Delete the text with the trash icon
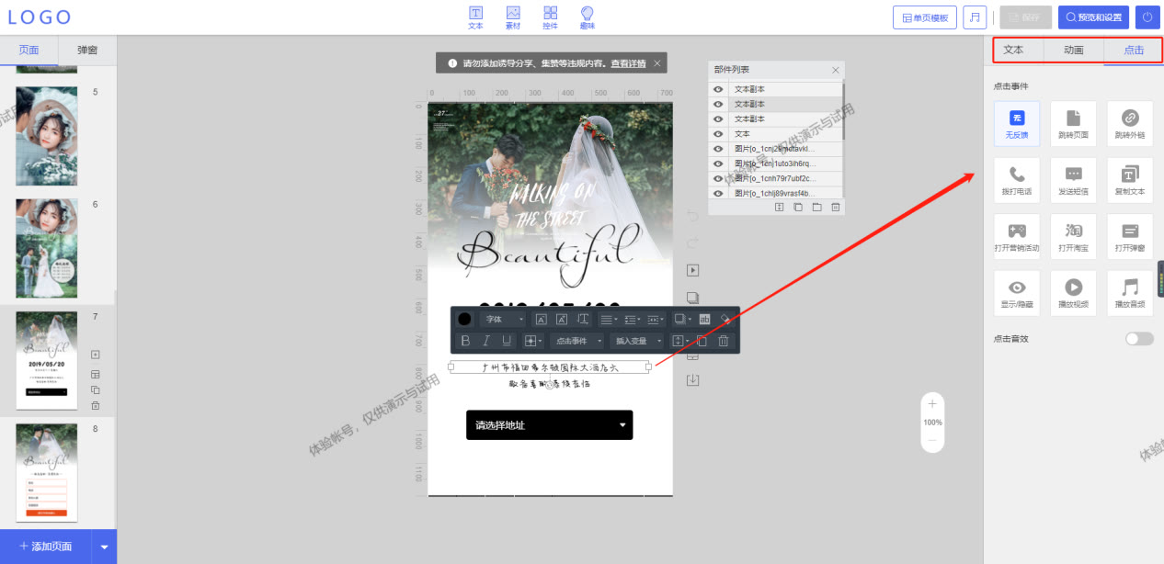The image size is (1164, 564). coord(723,340)
